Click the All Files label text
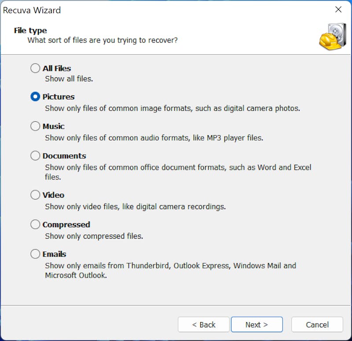352x341 pixels. (57, 69)
